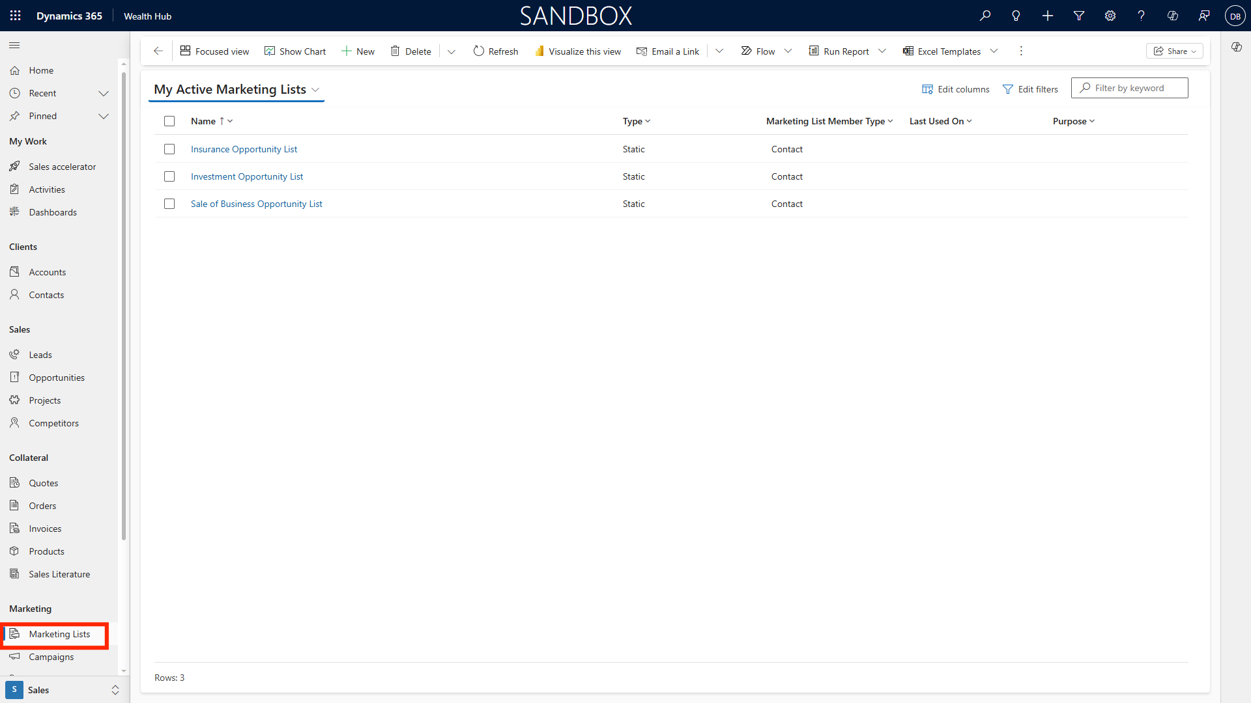
Task: Open the My Active Marketing Lists view dropdown
Action: [x=315, y=90]
